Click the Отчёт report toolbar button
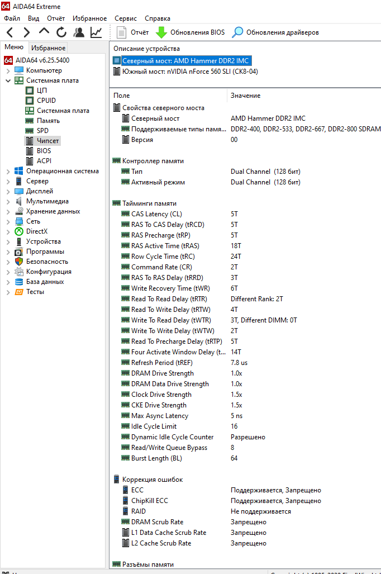 click(132, 32)
